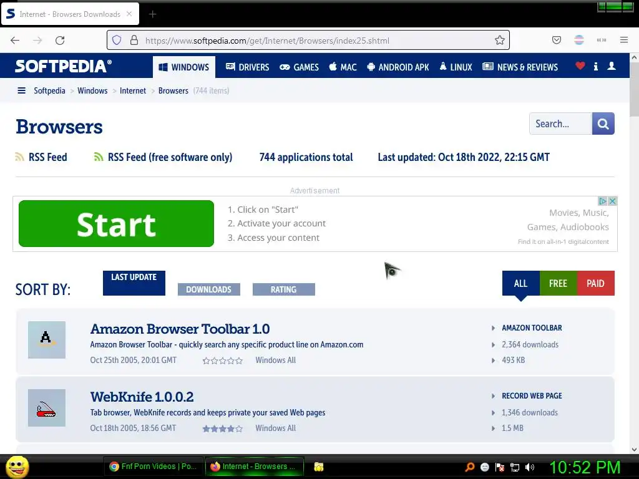The height and width of the screenshot is (479, 639).
Task: Click '2,364 downloads' text
Action: [530, 344]
